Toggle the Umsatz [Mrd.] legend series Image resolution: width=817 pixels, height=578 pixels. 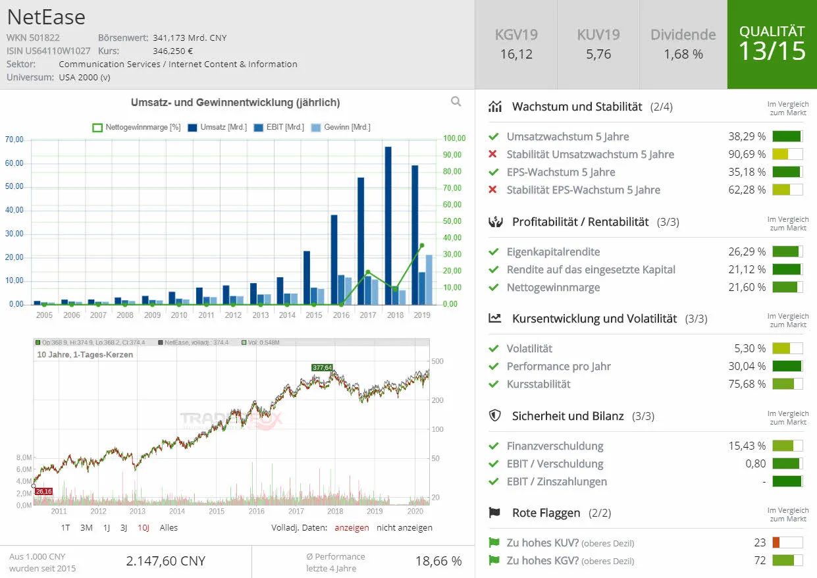click(217, 127)
